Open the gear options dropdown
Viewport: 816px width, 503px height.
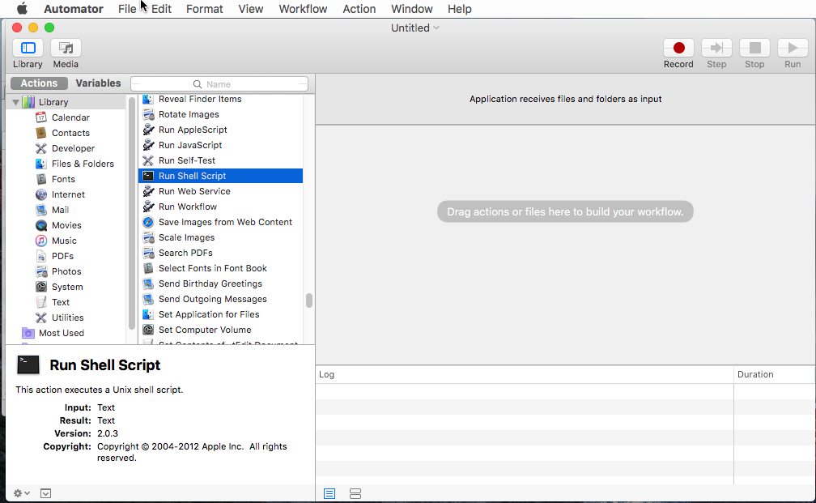[x=21, y=493]
